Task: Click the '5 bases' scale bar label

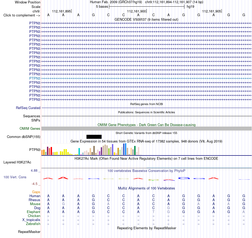Action: pyautogui.click(x=102, y=7)
